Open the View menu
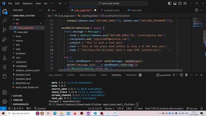 [38, 4]
